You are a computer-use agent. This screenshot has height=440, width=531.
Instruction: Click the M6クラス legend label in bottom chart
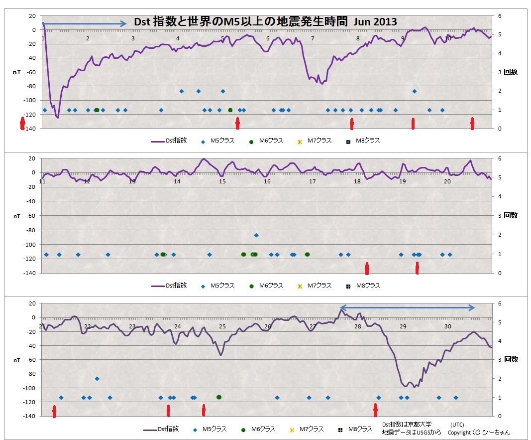click(263, 429)
